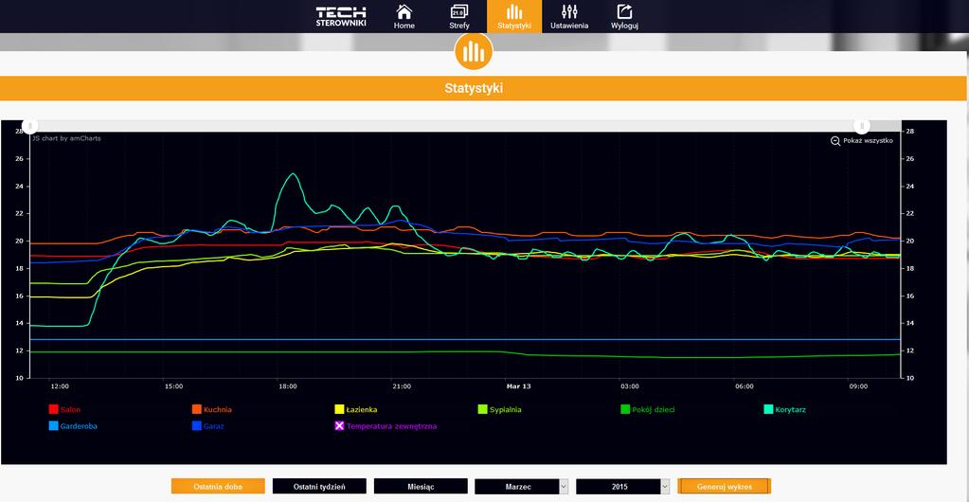Viewport: 969px width, 502px height.
Task: Open the Marzec month dropdown
Action: (x=522, y=487)
